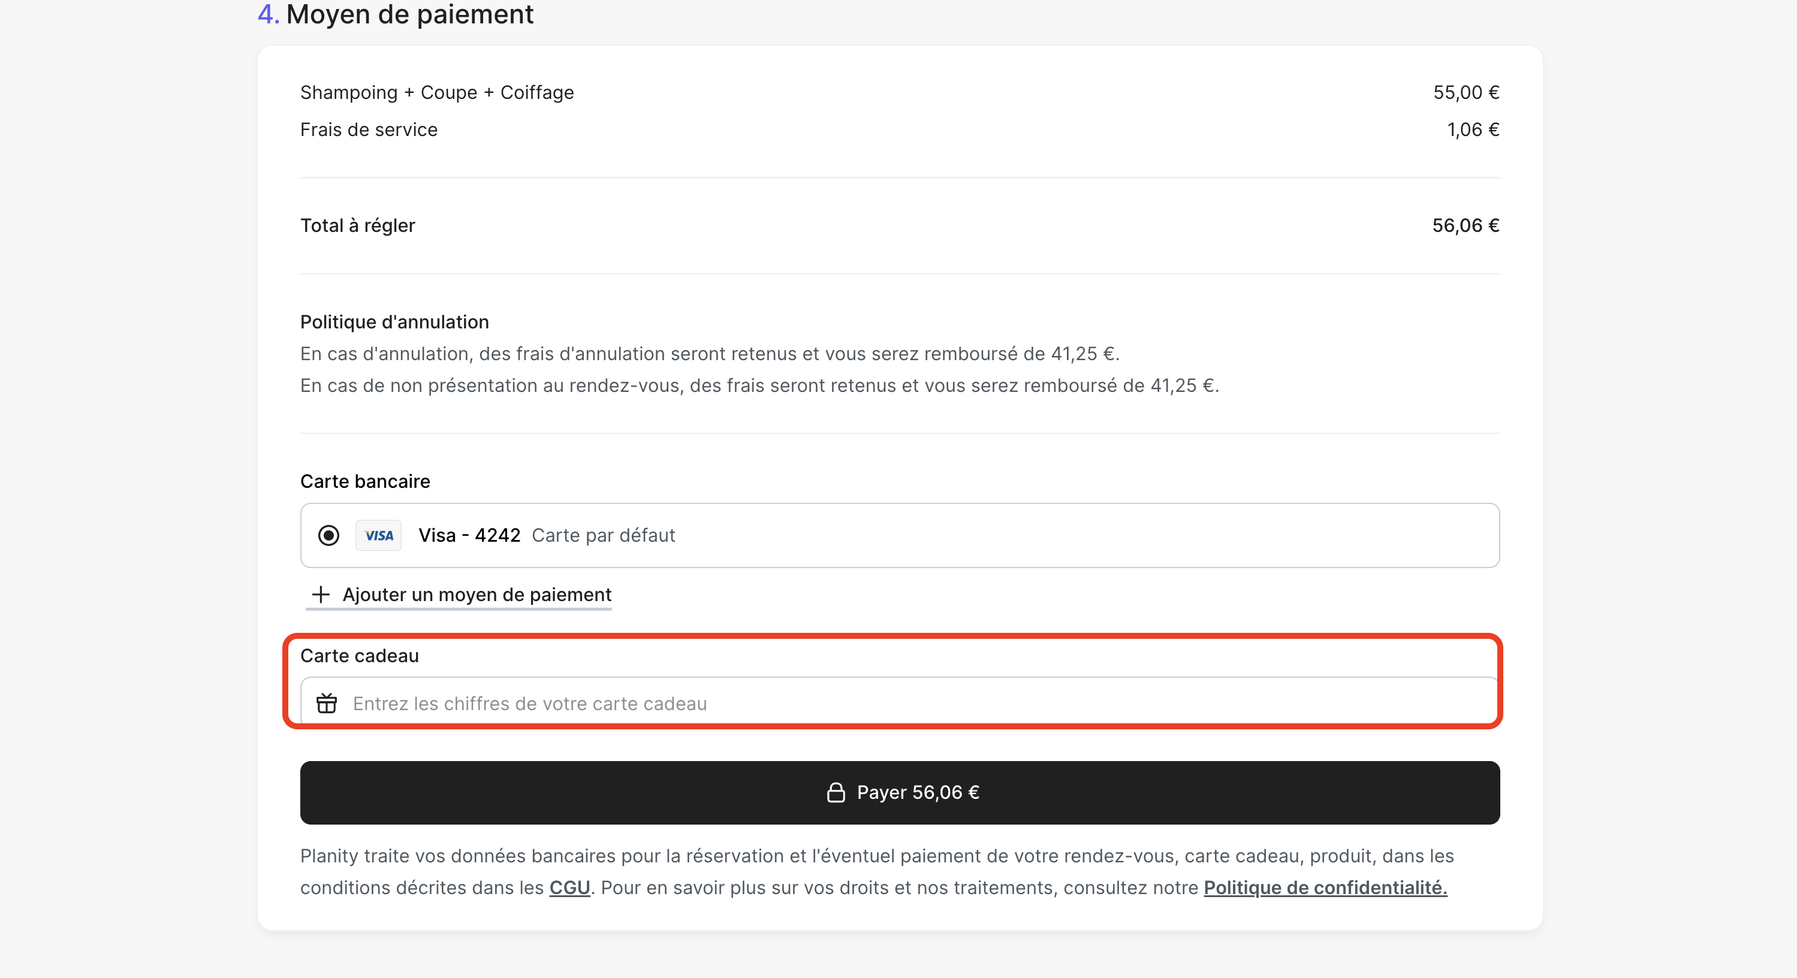Open 'Ajouter un moyen de paiement' link
The height and width of the screenshot is (978, 1797).
tap(477, 594)
